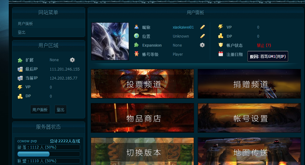This screenshot has width=305, height=165.
Task: Click the pencil icon beside 位置 Unknown
Action: coord(202,36)
